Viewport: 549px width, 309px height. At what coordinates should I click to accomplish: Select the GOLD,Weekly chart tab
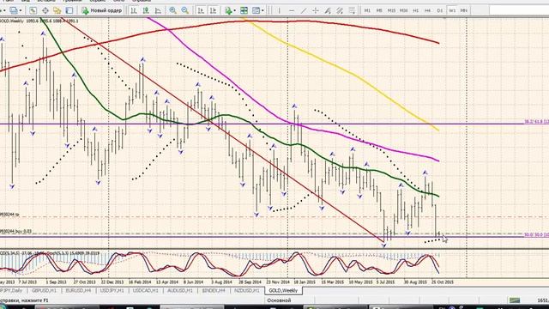point(283,290)
